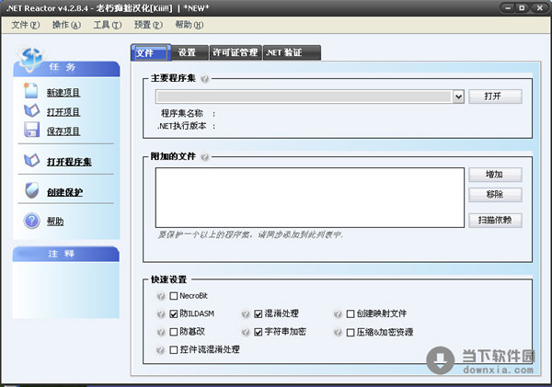Screen dimensions: 552x387
Task: Click inside the additional files list box
Action: click(x=310, y=198)
